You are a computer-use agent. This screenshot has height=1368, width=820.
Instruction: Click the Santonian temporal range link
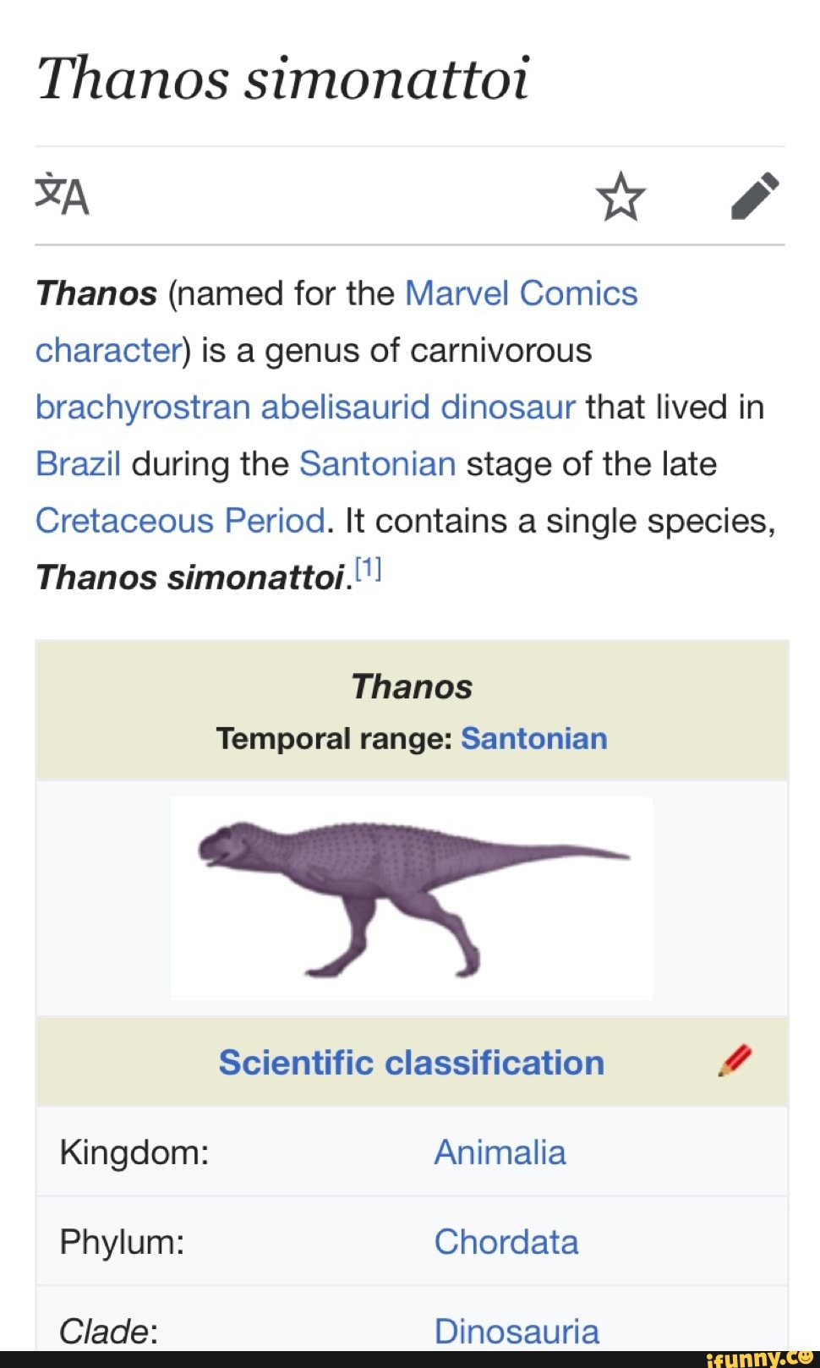(x=534, y=738)
